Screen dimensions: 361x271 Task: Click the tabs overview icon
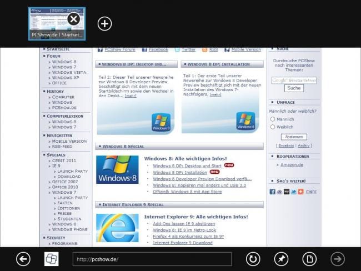(51, 259)
